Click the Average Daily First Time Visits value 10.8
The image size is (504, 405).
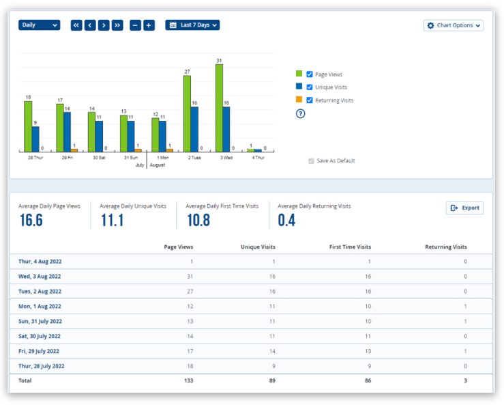click(198, 221)
